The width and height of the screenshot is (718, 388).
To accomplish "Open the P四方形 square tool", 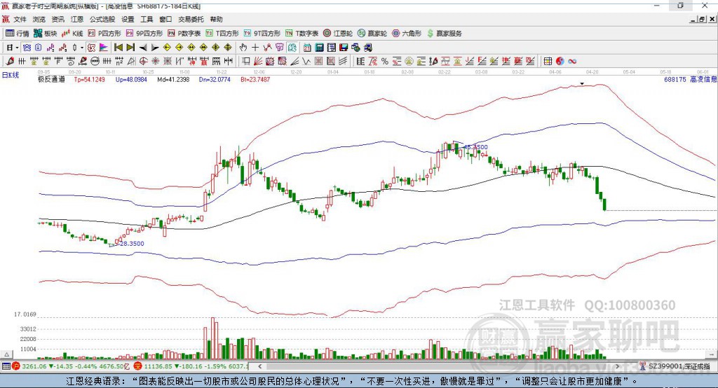I will click(x=104, y=34).
